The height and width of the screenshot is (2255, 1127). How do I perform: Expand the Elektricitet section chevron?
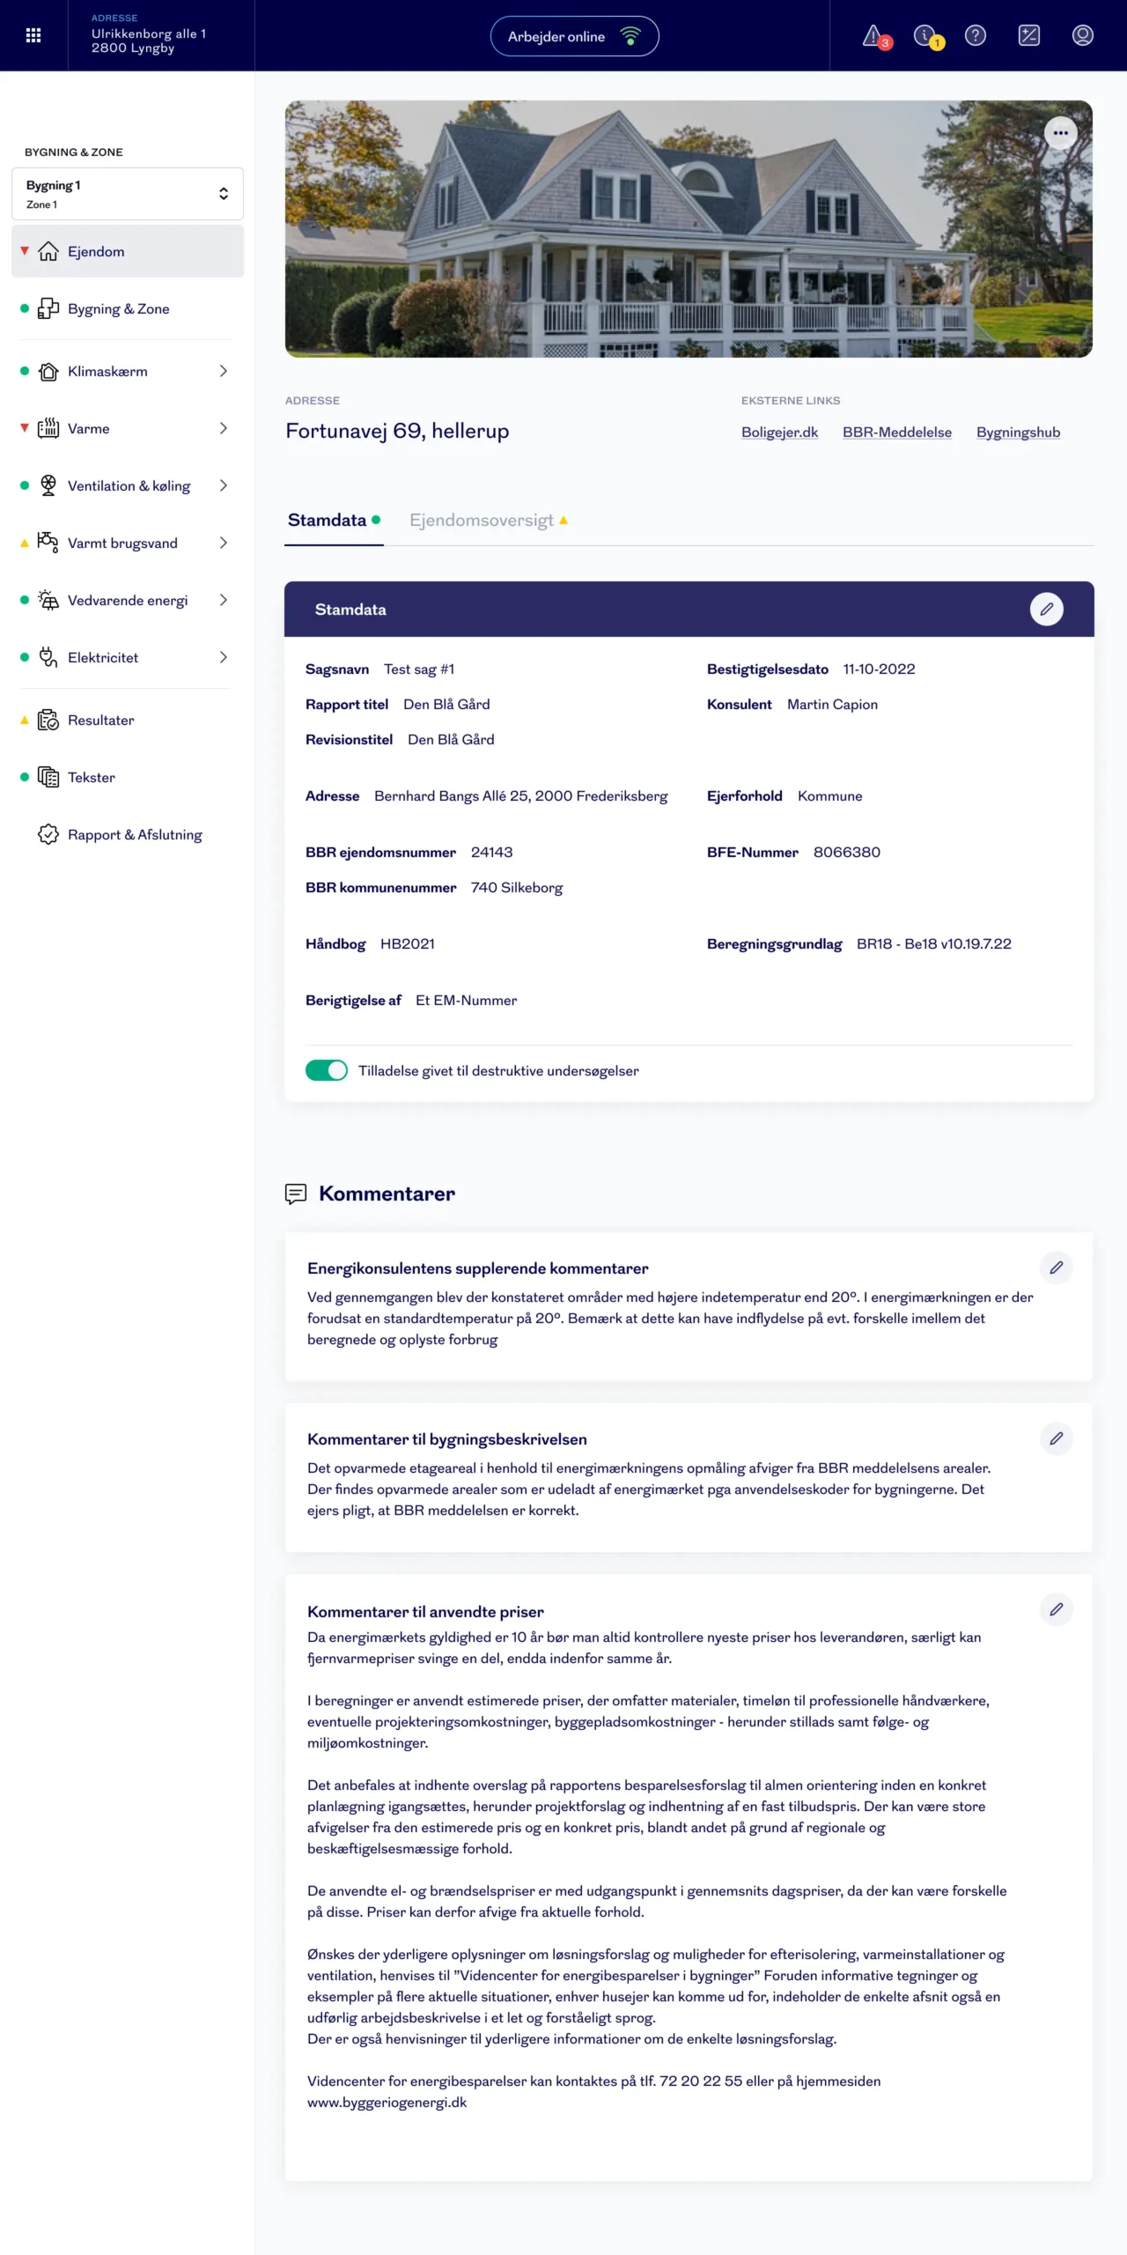pyautogui.click(x=224, y=657)
